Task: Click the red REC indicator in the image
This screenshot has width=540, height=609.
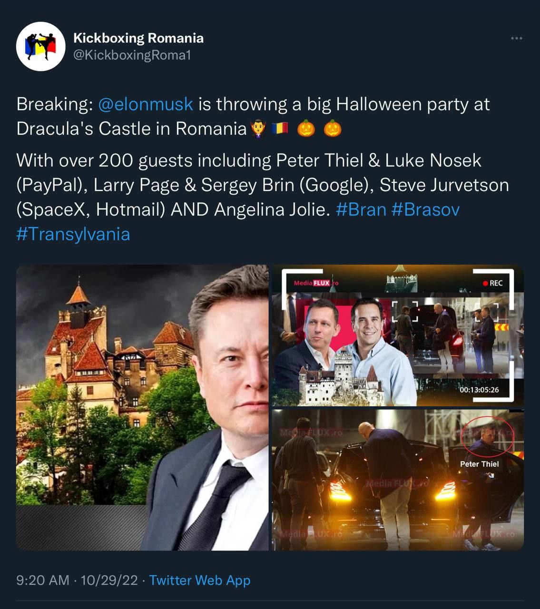Action: click(492, 283)
